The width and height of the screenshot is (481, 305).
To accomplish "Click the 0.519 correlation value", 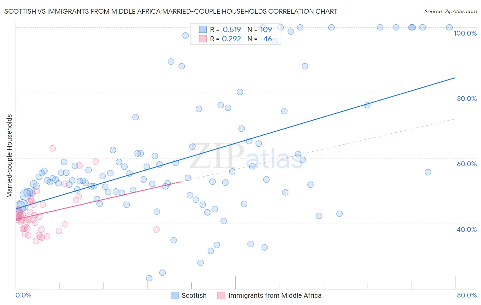I will (x=232, y=29).
